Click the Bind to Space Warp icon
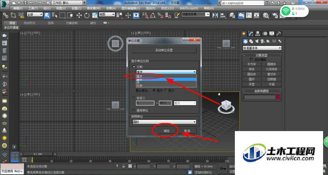 pyautogui.click(x=21, y=15)
